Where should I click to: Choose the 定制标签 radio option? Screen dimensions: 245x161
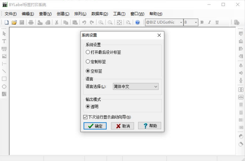point(96,62)
